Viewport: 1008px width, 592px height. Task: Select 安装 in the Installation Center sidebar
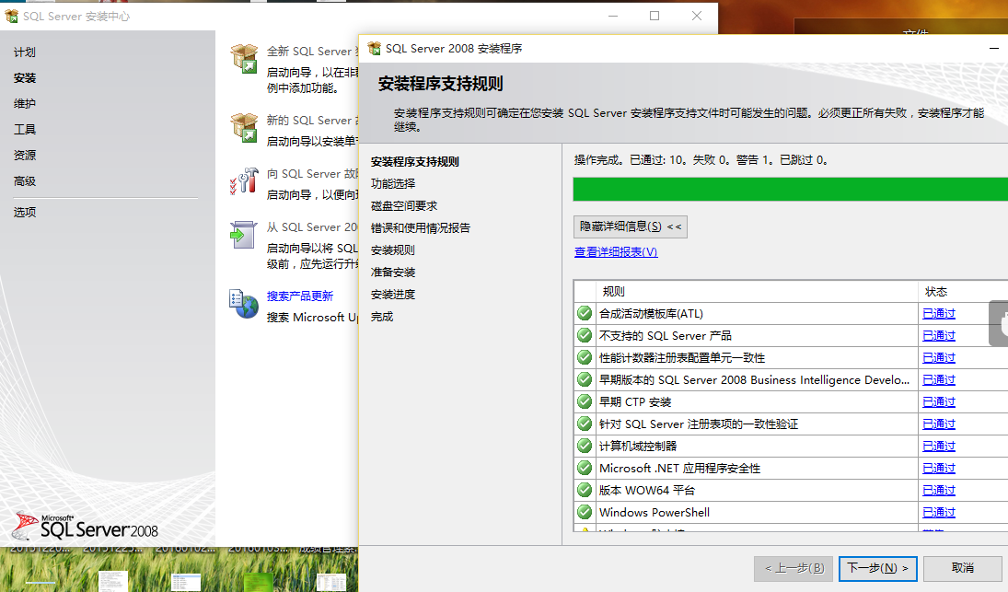click(25, 77)
